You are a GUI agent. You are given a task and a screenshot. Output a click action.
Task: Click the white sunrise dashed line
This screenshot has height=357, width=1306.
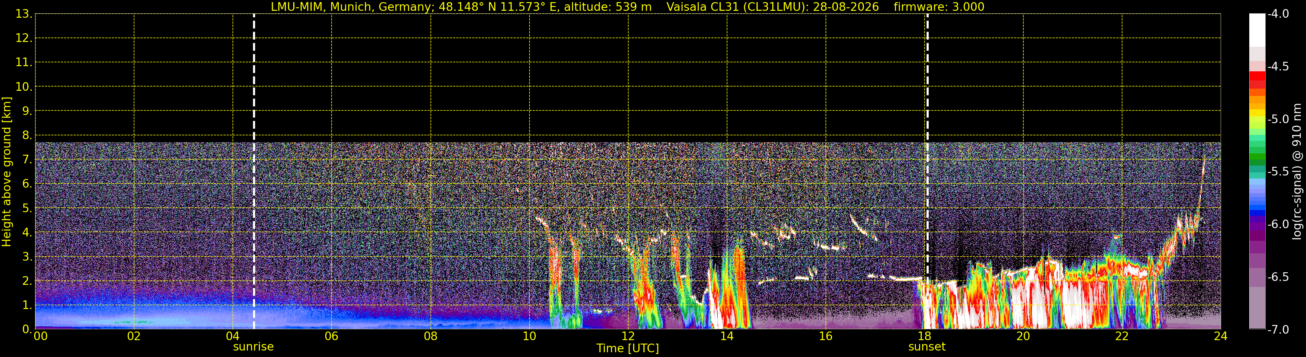point(253,171)
